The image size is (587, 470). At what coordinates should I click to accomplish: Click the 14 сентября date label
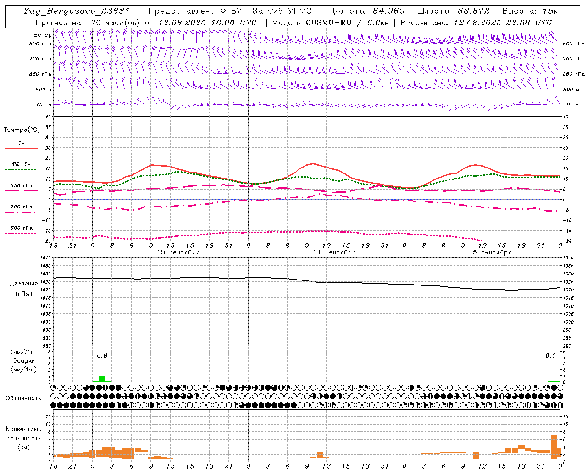point(334,252)
